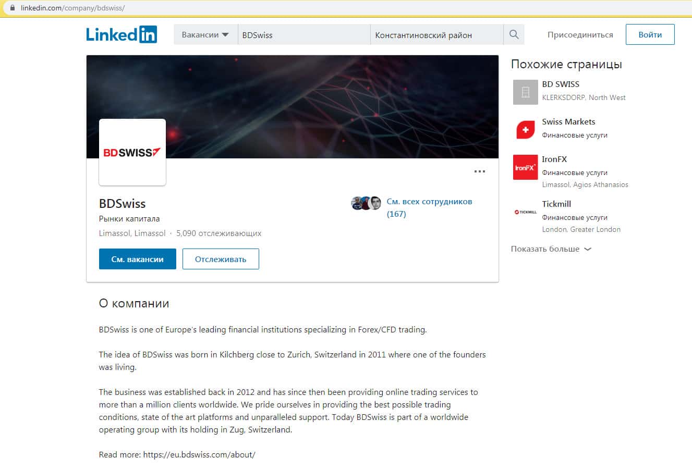Click Финансовые услуги under Tickmill
The width and height of the screenshot is (692, 471).
click(x=575, y=217)
